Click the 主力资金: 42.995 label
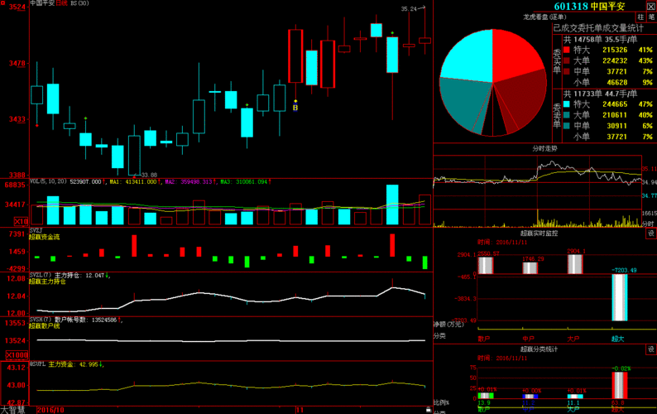657x414 pixels. (x=75, y=364)
